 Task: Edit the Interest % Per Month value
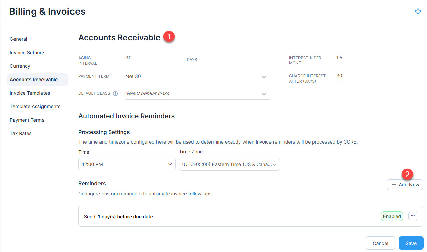[369, 58]
